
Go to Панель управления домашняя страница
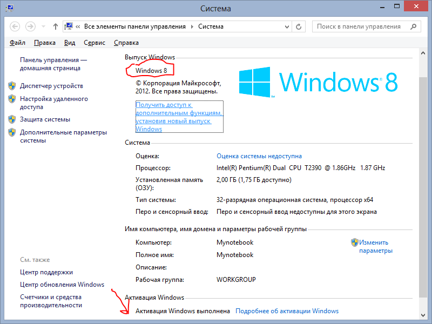point(53,64)
